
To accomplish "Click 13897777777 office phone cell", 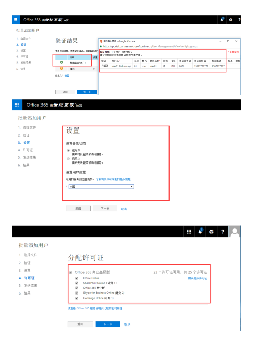I will [201, 66].
